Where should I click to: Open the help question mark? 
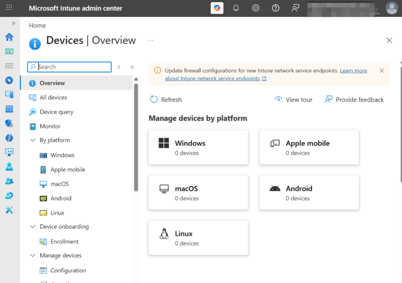click(x=275, y=8)
